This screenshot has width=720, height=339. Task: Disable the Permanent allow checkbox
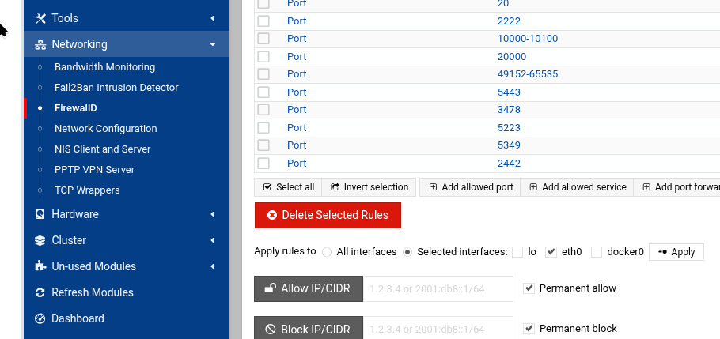pos(529,288)
